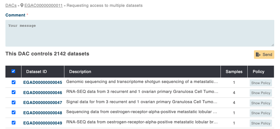Open the DACs breadcrumb link
The height and width of the screenshot is (129, 280).
(11, 5)
